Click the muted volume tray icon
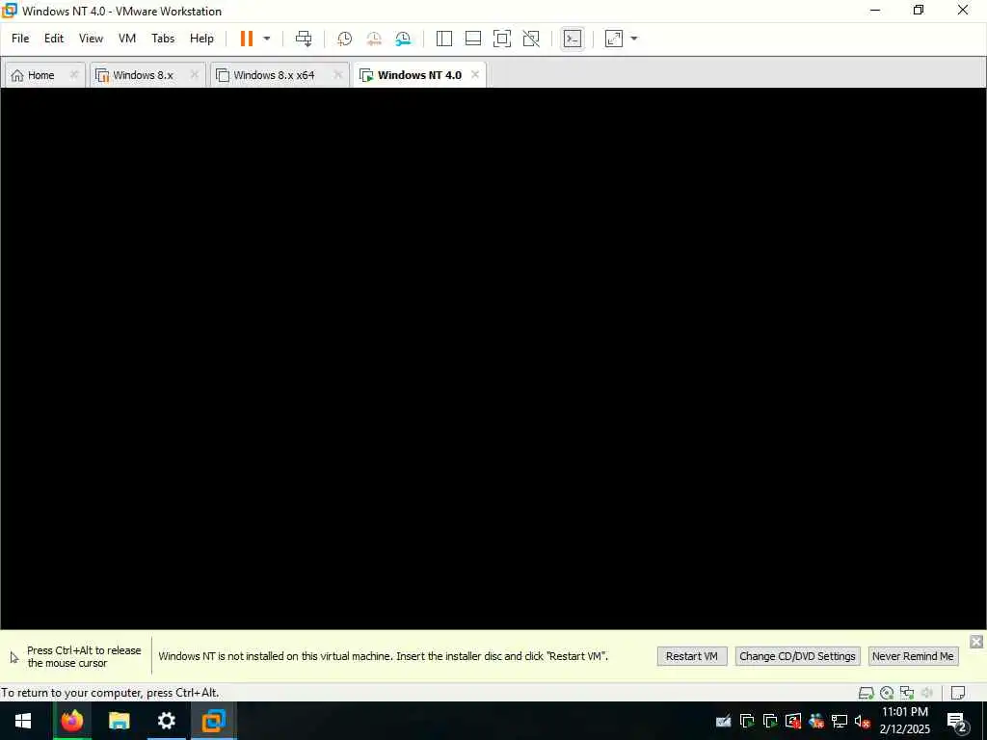Image resolution: width=987 pixels, height=740 pixels. [x=862, y=721]
